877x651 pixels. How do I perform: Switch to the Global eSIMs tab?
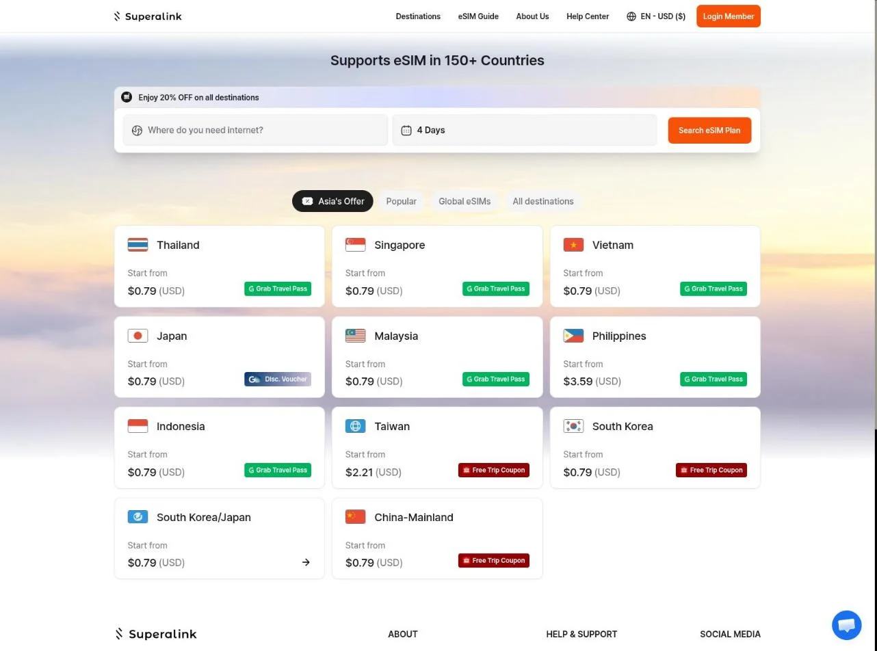[x=464, y=201]
